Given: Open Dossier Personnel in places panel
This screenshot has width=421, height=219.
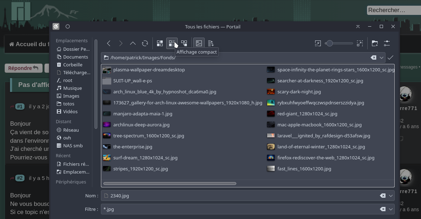Looking at the screenshot, I should coord(73,49).
